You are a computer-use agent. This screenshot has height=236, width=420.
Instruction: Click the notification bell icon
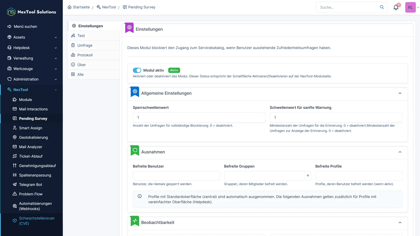pos(396,7)
